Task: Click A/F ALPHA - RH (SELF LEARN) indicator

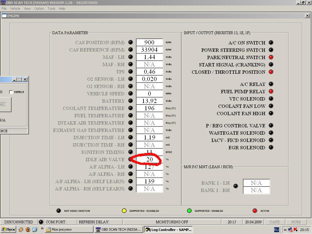Action: coord(130,188)
